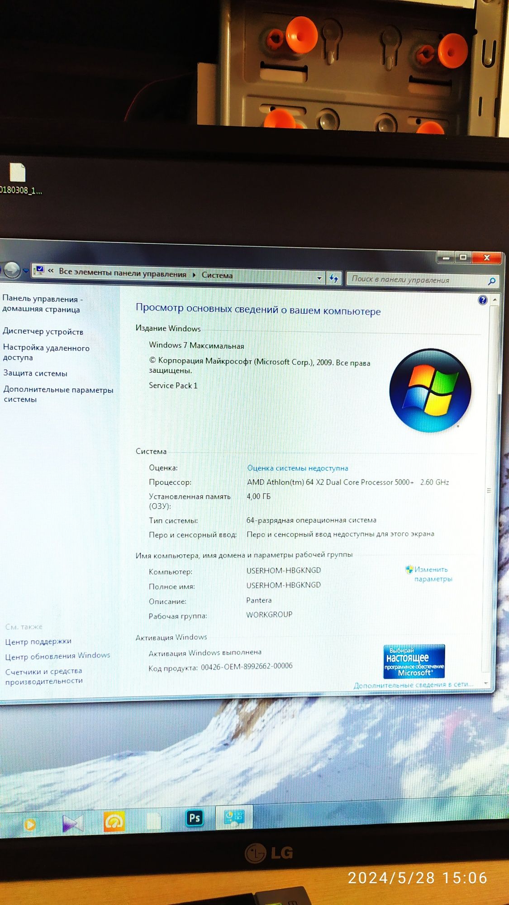Open Дополнительные параметры системы
Image resolution: width=509 pixels, height=905 pixels.
[x=58, y=394]
